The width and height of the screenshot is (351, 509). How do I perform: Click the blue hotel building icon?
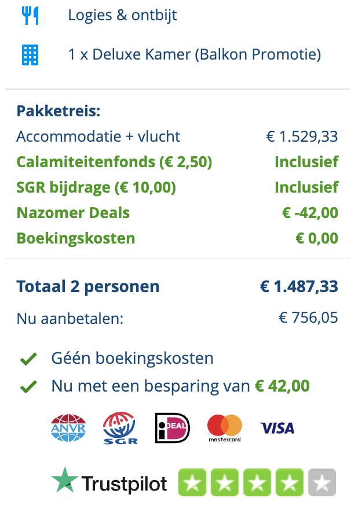point(30,55)
